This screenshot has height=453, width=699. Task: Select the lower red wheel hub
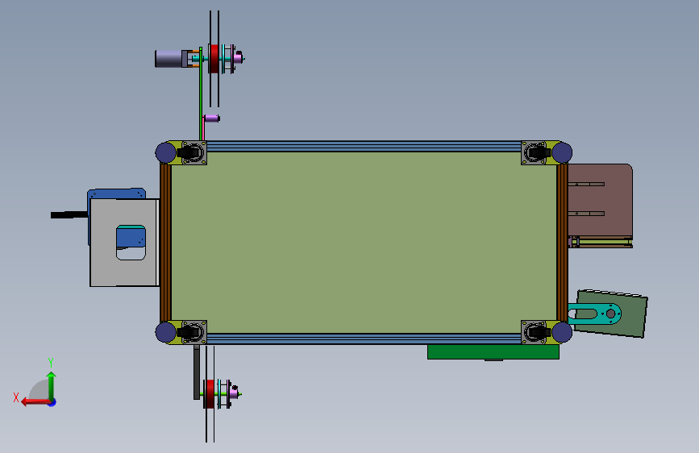click(x=210, y=393)
